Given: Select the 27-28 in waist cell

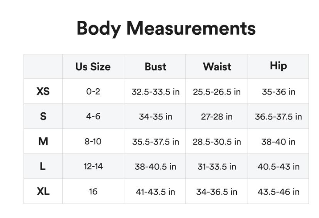Looking at the screenshot, I should [216, 117].
